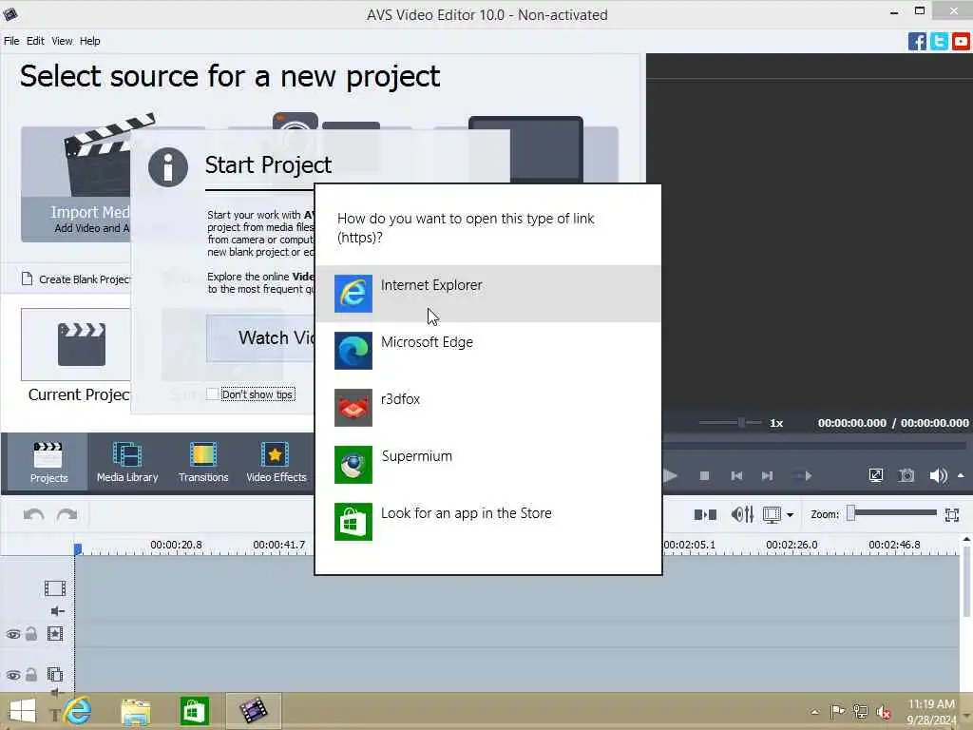Select Supermium as the browser
This screenshot has height=730, width=973.
tap(488, 464)
